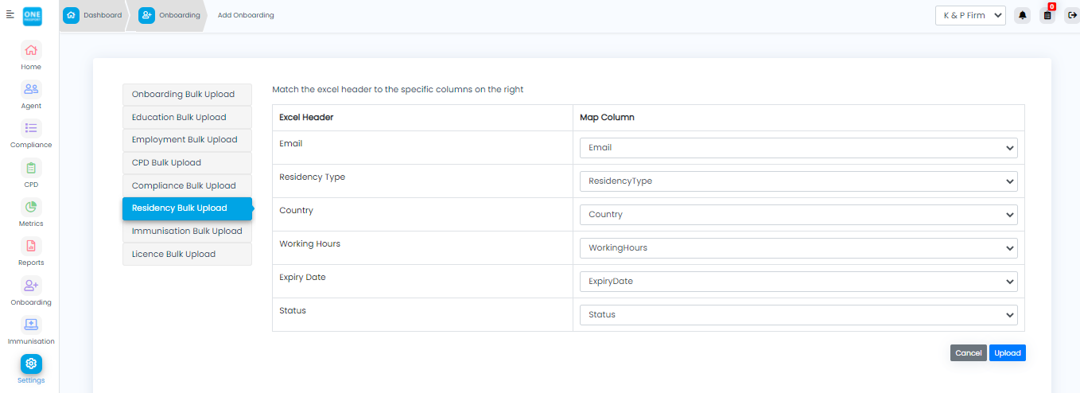Go to the Agent section icon
Screen dimensions: 1080x393
tap(31, 89)
